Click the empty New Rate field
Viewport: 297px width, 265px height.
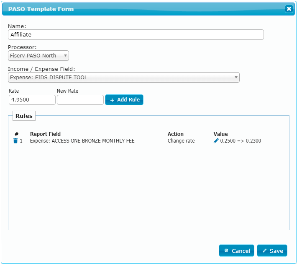[x=80, y=100]
